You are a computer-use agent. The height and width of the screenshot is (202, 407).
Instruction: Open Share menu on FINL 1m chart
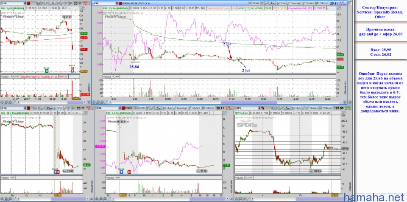click(x=254, y=3)
